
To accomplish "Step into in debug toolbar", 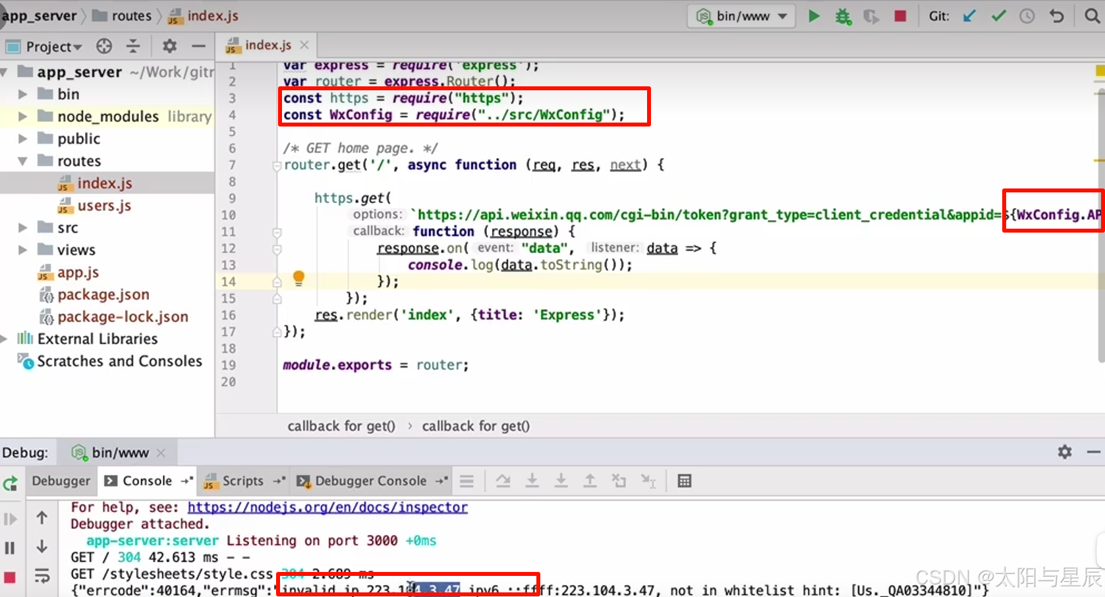I will [532, 482].
